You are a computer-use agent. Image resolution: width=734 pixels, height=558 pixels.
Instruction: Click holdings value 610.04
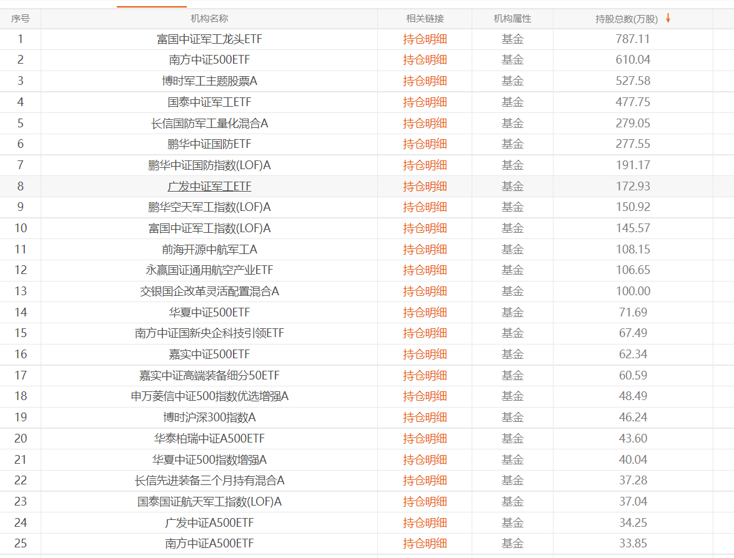tap(633, 60)
